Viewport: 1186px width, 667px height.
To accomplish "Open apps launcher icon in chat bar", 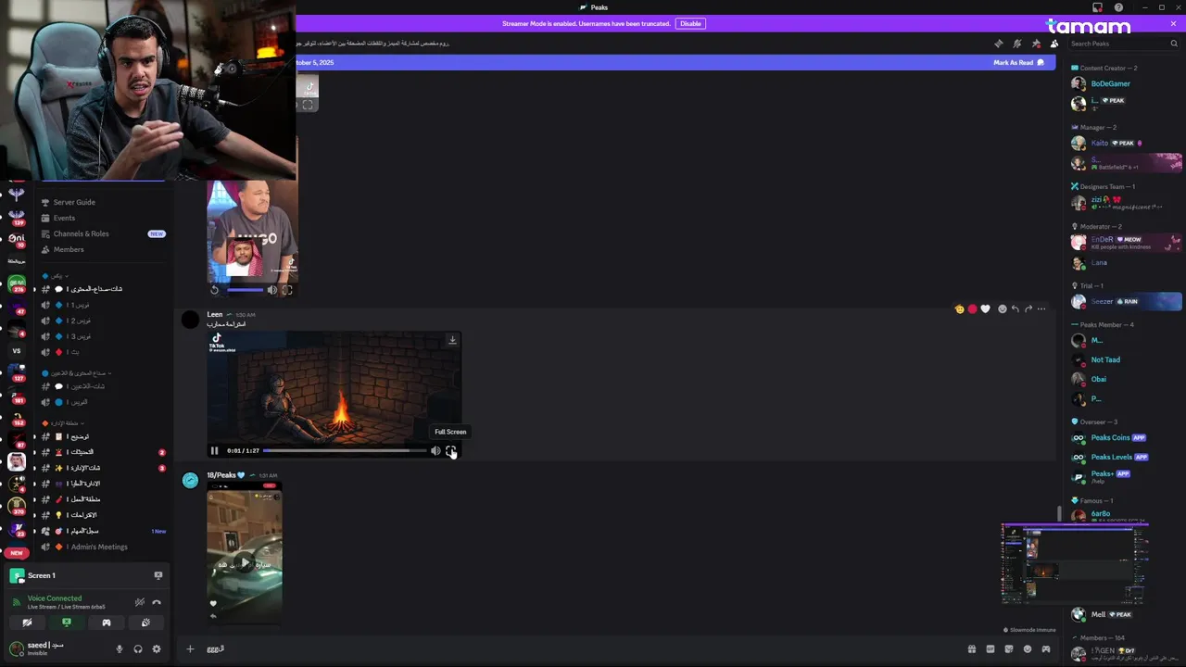I will pos(1046,648).
